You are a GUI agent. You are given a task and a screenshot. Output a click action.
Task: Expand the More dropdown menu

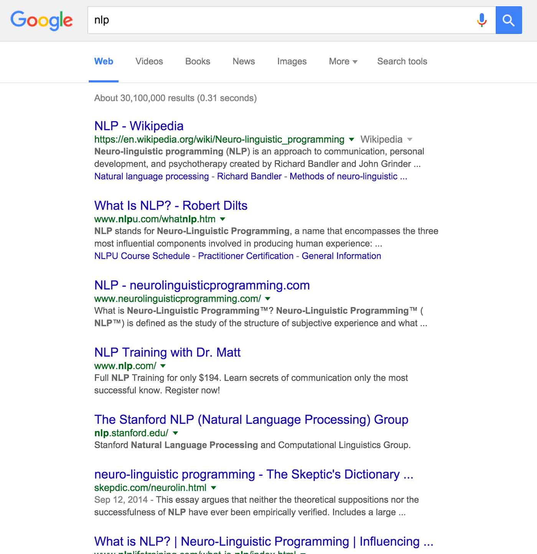click(343, 61)
